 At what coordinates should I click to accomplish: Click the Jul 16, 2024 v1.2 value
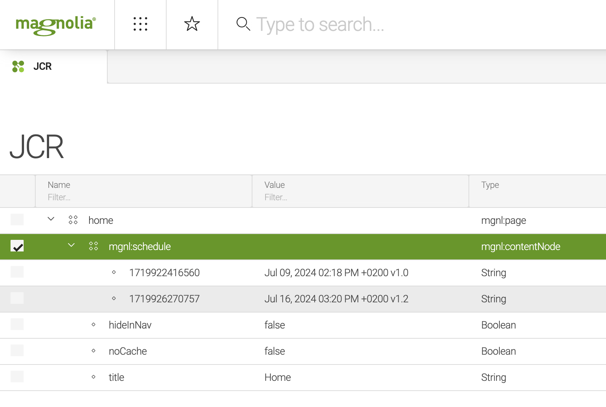[336, 299]
